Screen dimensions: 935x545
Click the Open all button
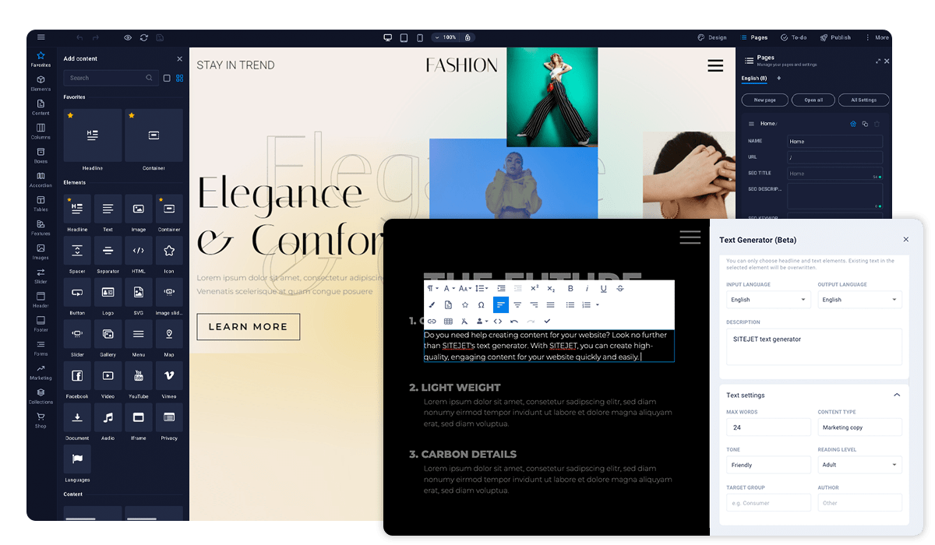(x=813, y=100)
